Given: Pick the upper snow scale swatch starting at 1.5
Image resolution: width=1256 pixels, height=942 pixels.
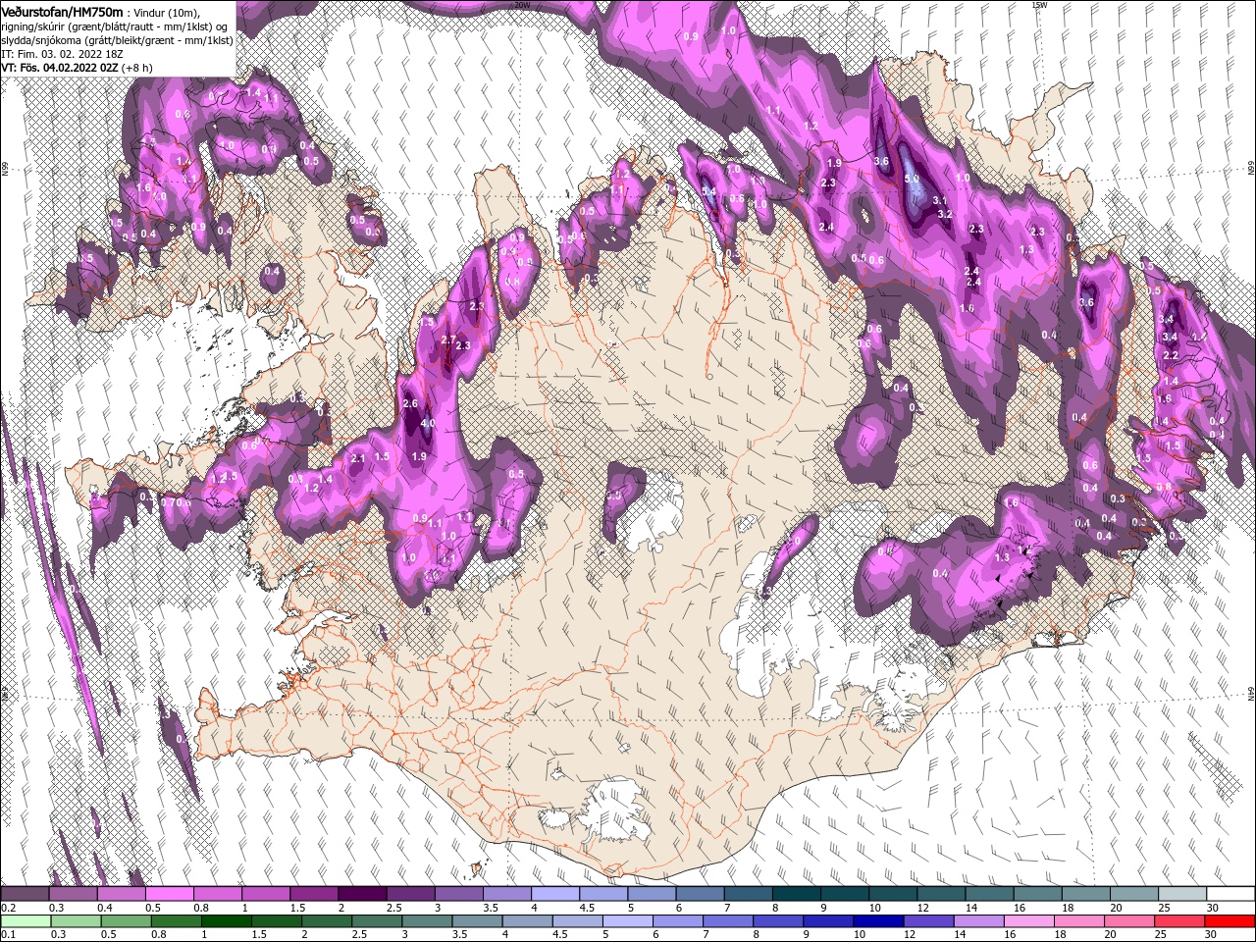Looking at the screenshot, I should tap(313, 894).
